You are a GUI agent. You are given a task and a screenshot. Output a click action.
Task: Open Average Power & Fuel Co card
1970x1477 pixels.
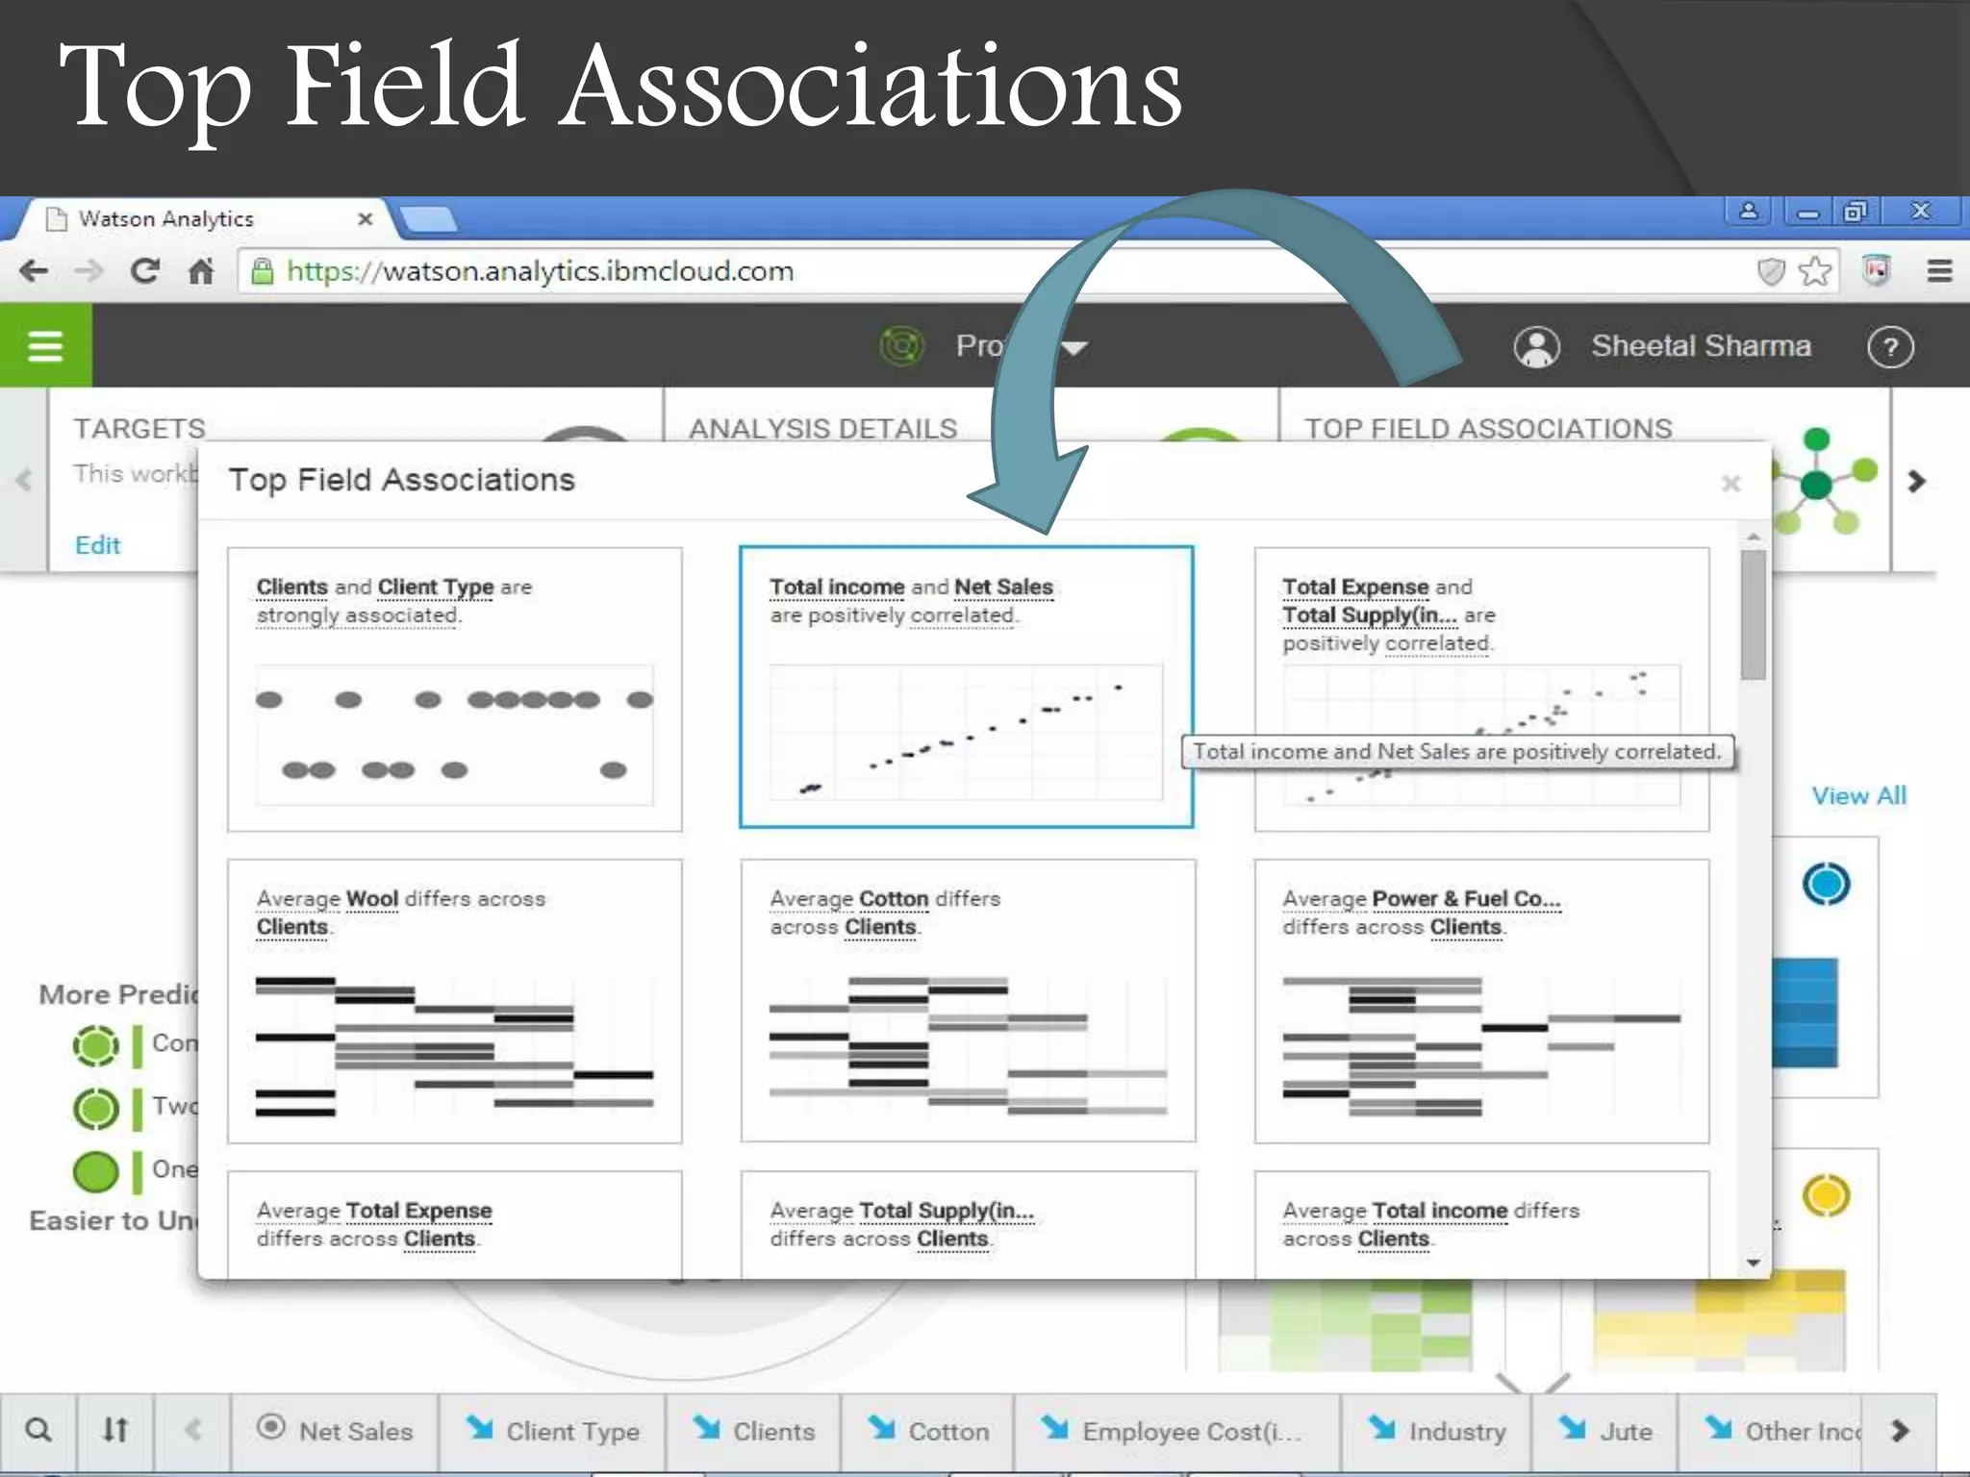[1481, 1001]
